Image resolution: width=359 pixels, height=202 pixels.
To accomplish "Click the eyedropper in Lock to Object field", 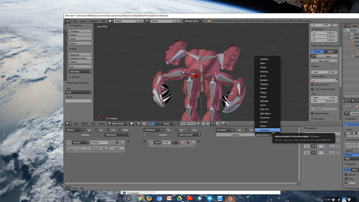I will [336, 80].
